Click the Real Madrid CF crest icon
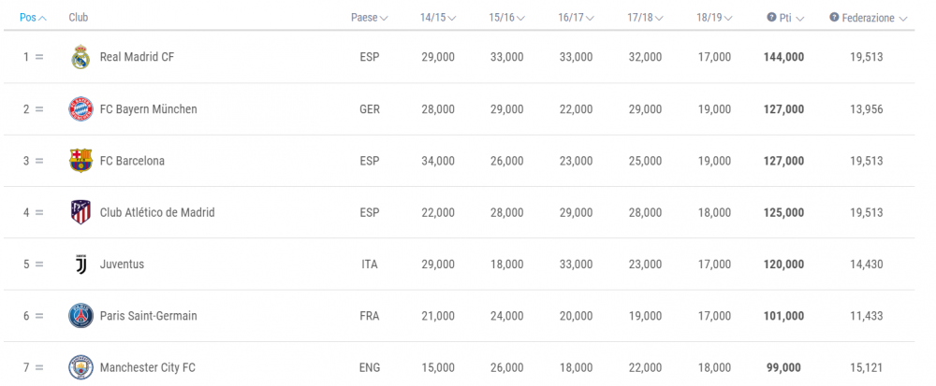Screen dimensions: 936x386 pos(80,57)
